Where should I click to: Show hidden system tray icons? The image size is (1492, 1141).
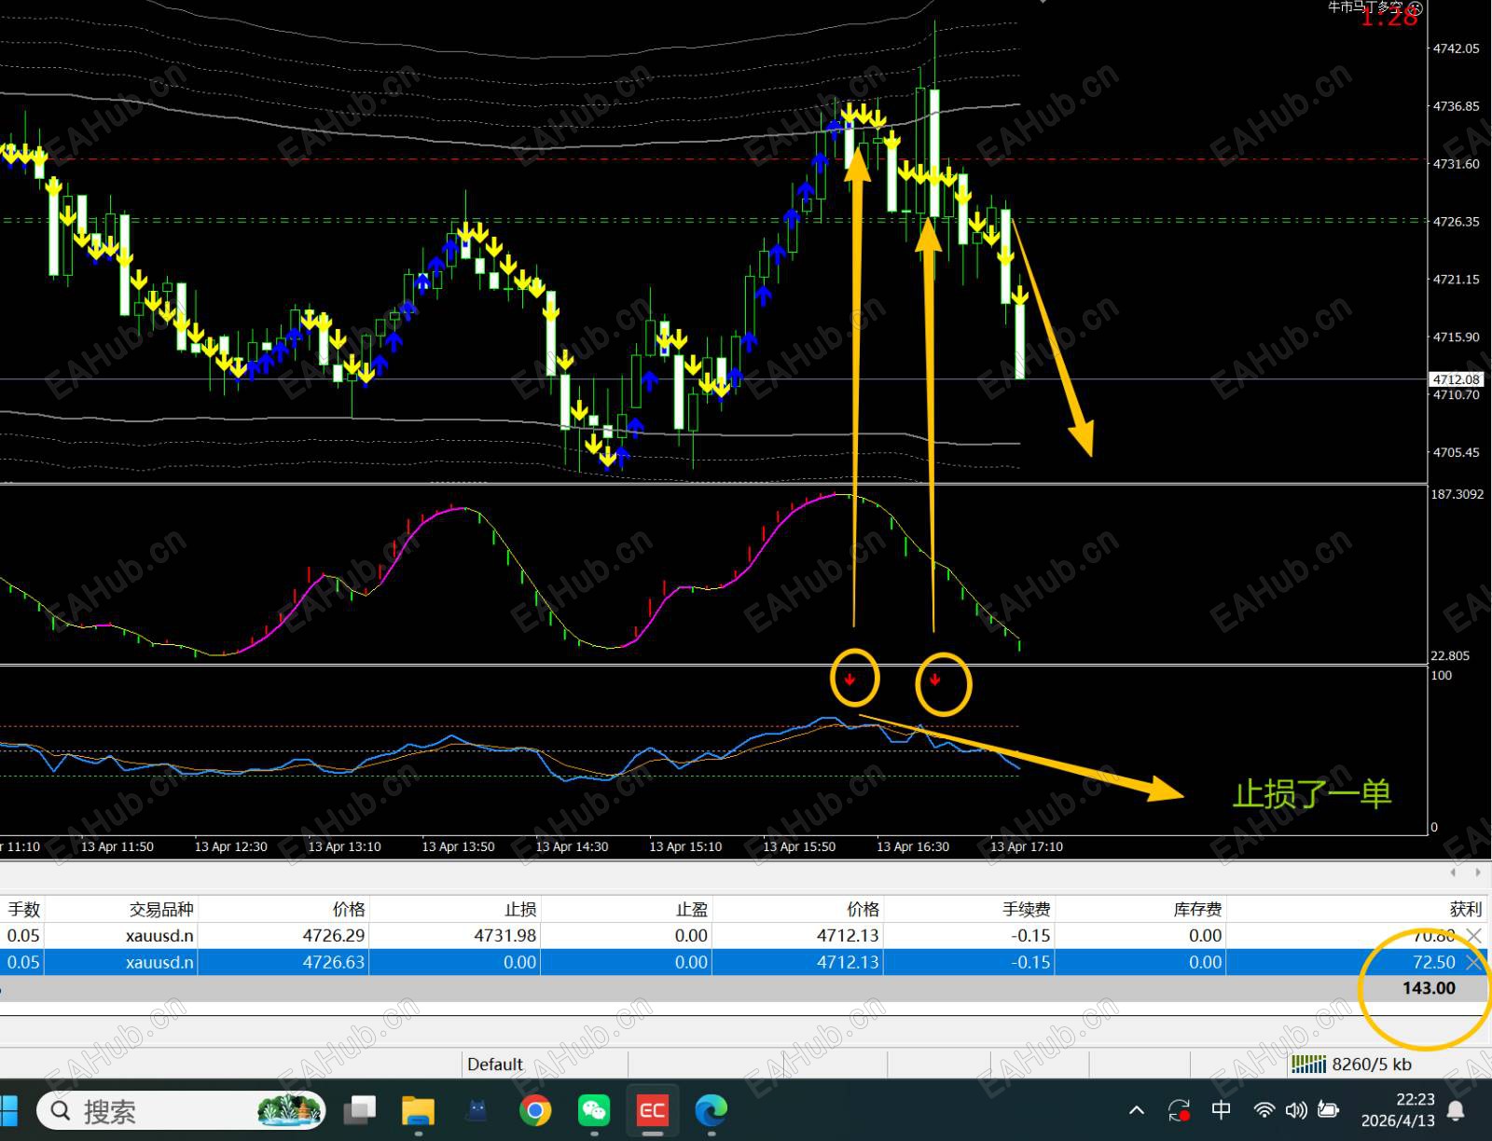[1137, 1110]
